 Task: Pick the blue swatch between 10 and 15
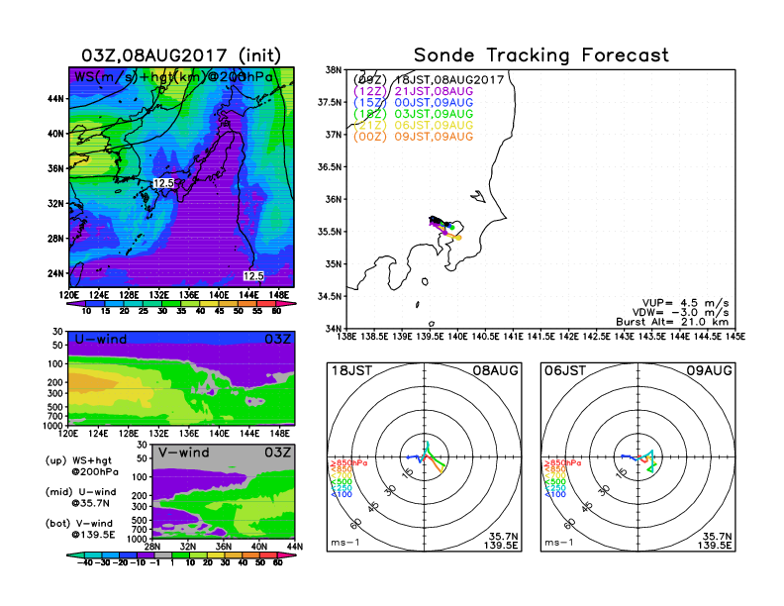click(x=95, y=304)
